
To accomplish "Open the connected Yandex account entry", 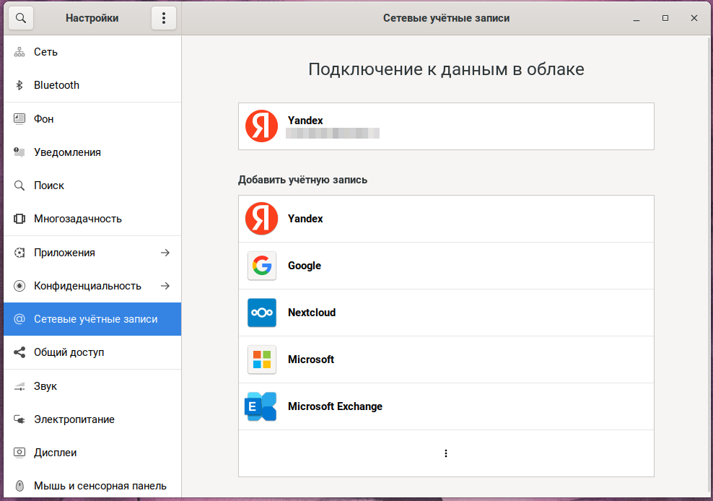I will point(445,126).
